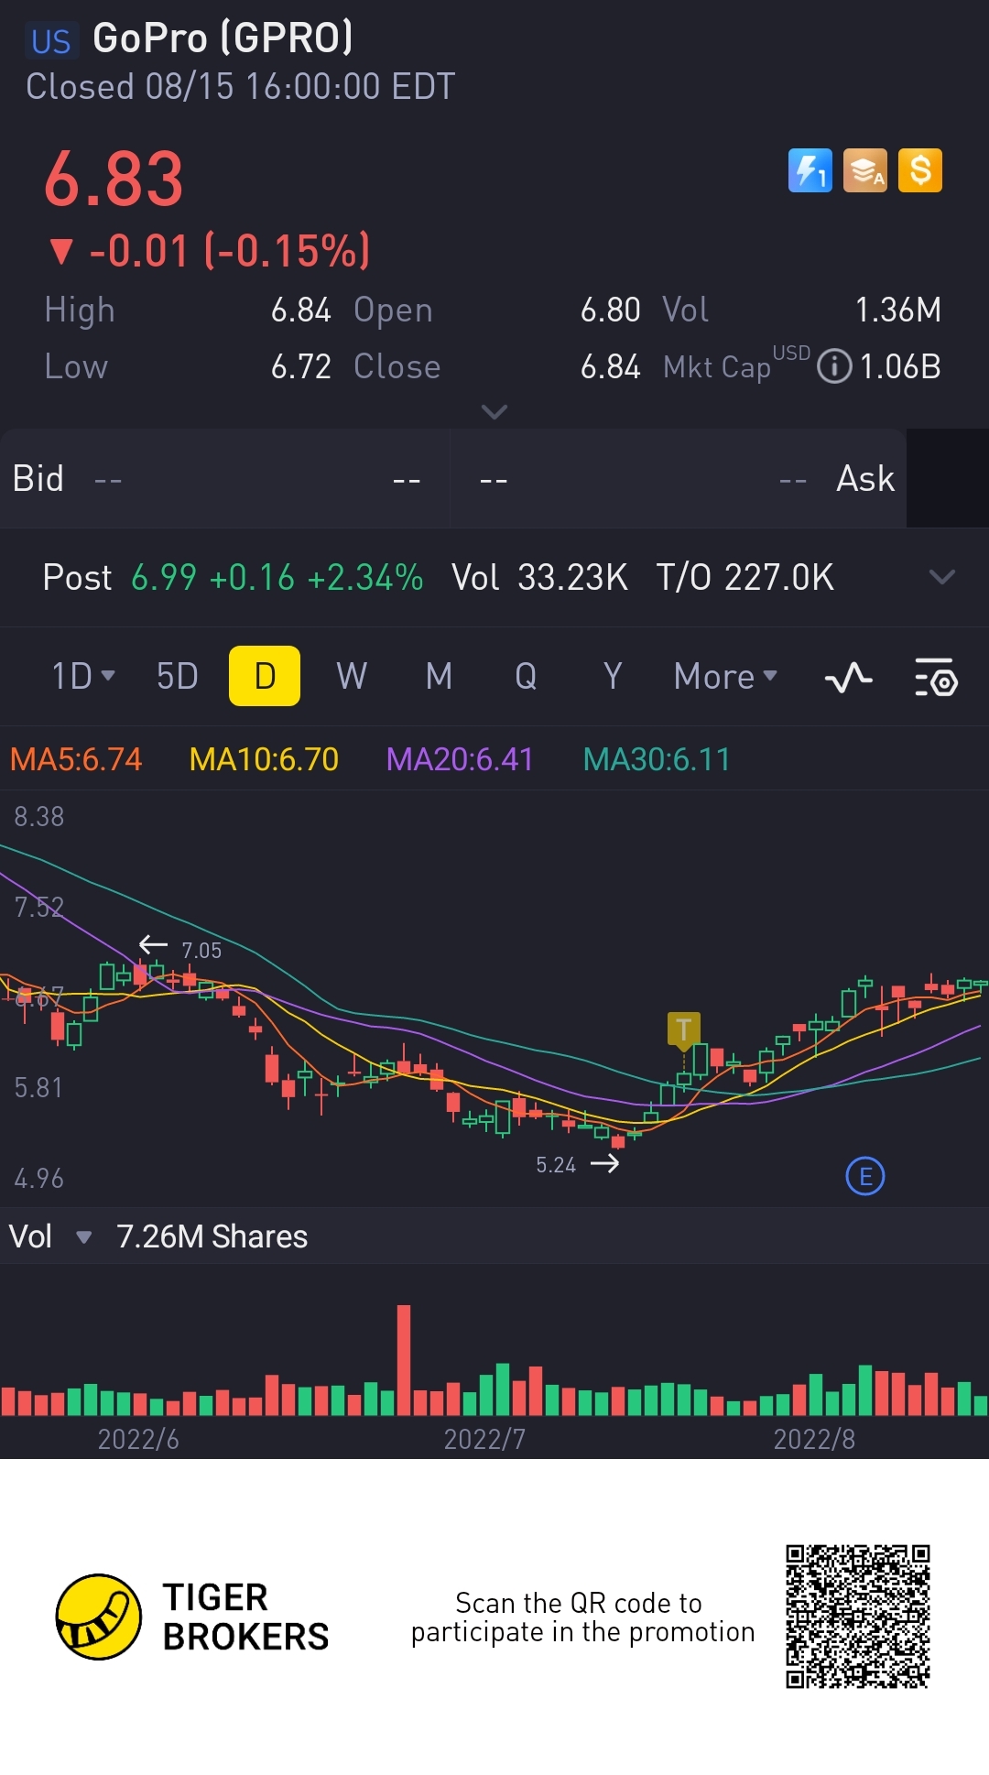
Task: Tap the 4.96 price axis label
Action: click(39, 1178)
